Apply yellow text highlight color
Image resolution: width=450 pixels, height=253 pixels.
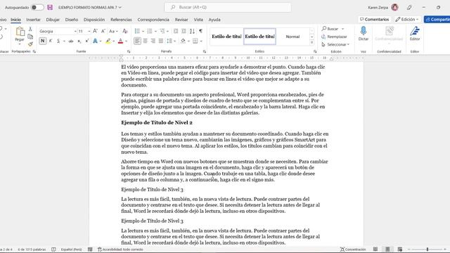pos(108,41)
